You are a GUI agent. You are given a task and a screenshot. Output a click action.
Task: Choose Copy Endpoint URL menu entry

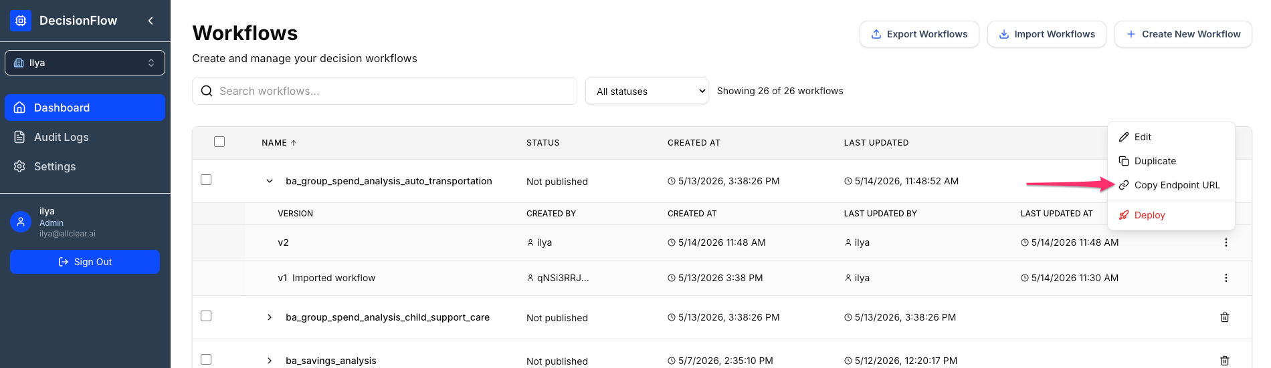point(1171,185)
